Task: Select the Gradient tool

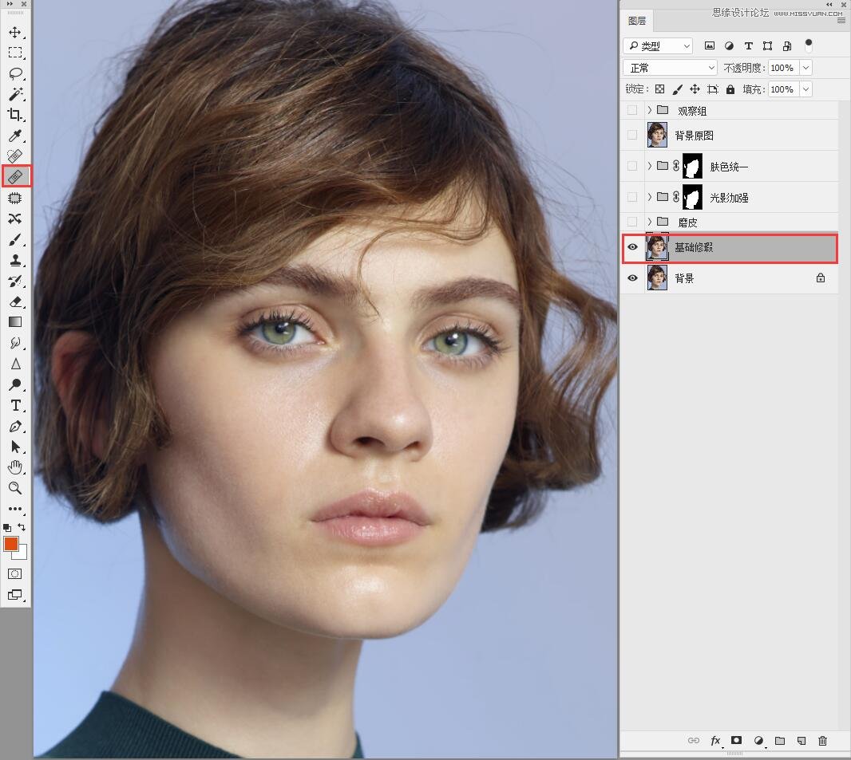Action: pyautogui.click(x=15, y=322)
